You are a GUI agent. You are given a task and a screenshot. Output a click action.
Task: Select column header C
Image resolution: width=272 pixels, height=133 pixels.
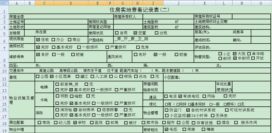[44, 3]
